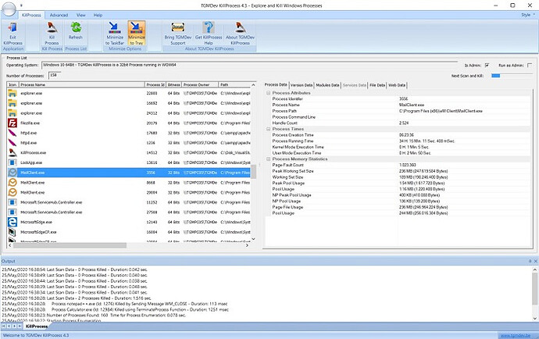The image size is (539, 339).
Task: Collapse the Process Times section
Action: (x=269, y=129)
